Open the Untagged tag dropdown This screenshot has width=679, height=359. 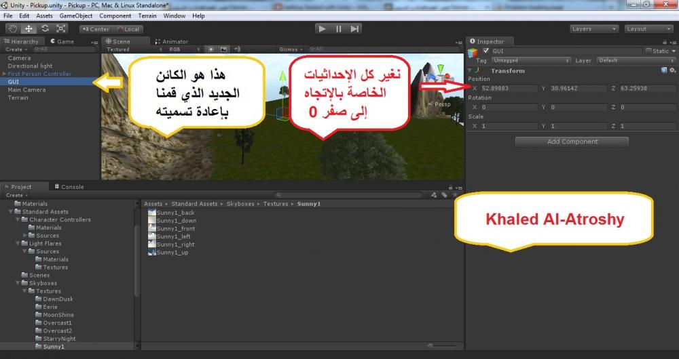pyautogui.click(x=532, y=60)
